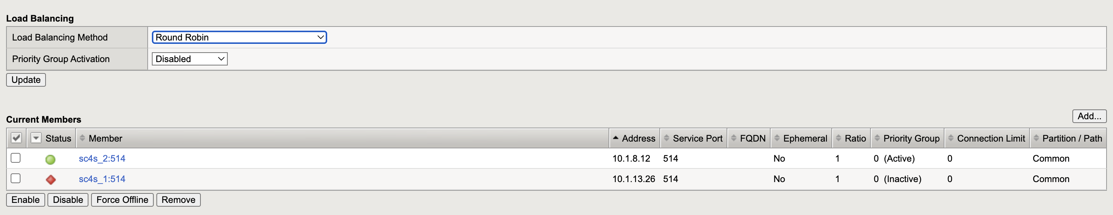Open the Load Balancing Method dropdown

[240, 37]
